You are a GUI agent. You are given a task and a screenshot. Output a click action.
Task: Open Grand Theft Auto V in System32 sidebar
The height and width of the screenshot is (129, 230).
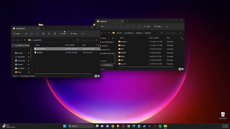(107, 42)
